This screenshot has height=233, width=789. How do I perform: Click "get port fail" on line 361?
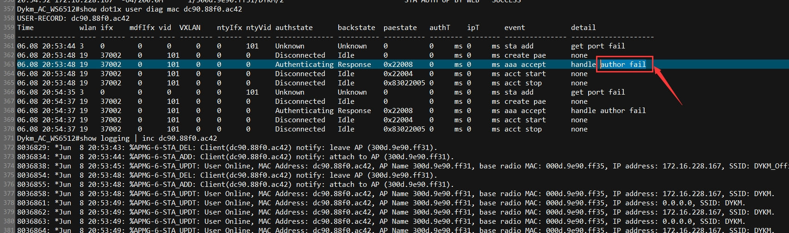[x=598, y=46]
